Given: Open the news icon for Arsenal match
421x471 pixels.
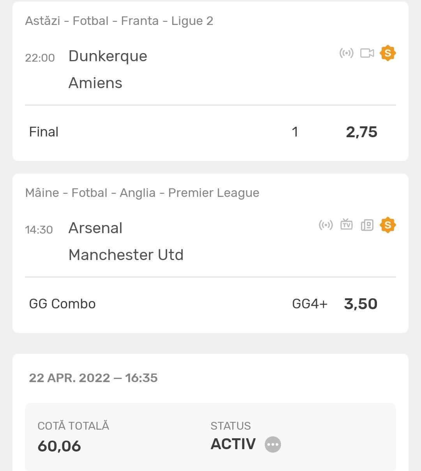Looking at the screenshot, I should (367, 225).
